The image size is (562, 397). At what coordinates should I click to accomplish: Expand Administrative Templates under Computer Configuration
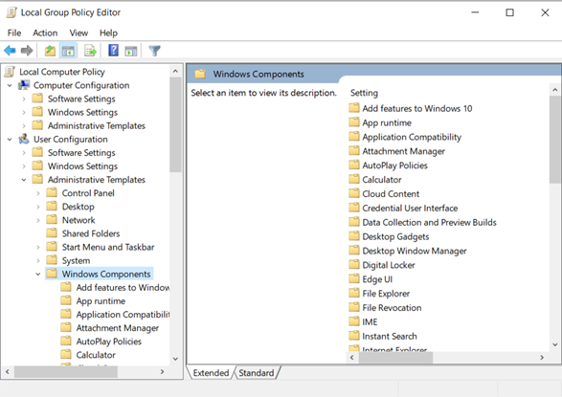click(x=24, y=126)
